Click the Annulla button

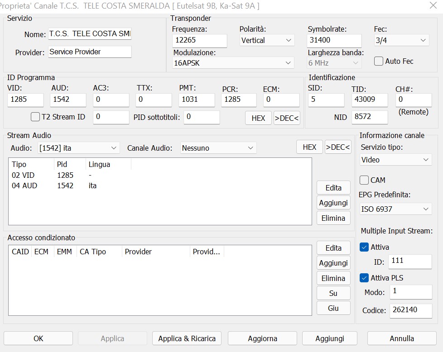pyautogui.click(x=402, y=338)
